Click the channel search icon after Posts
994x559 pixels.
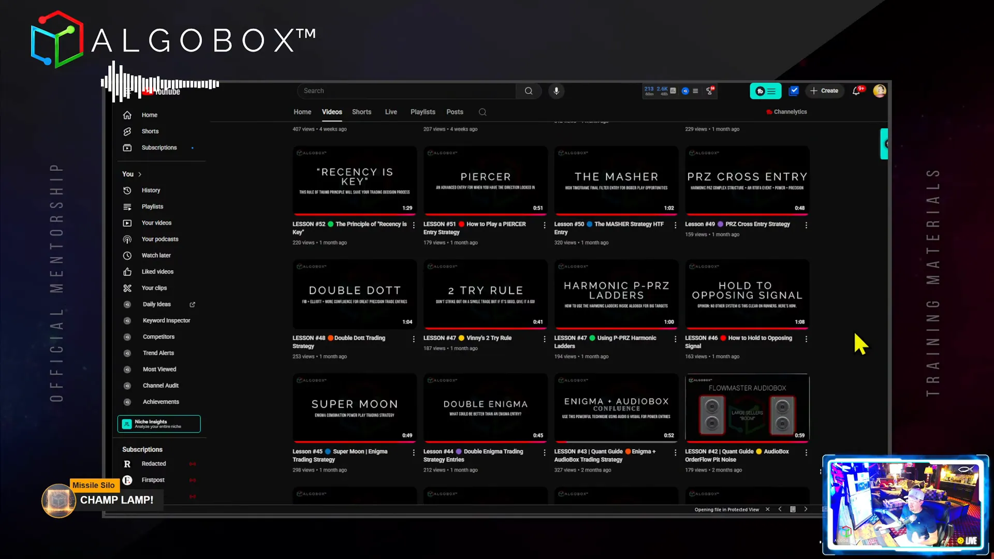coord(483,112)
